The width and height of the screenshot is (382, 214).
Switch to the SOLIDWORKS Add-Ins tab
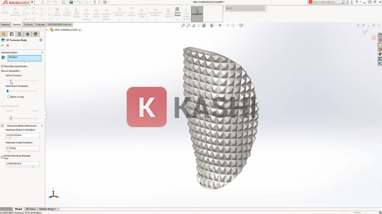click(x=59, y=25)
